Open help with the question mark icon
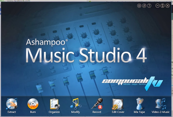 pos(149,6)
